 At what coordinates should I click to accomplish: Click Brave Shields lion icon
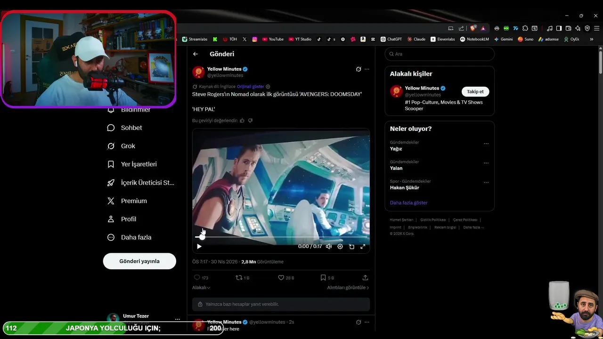pos(473,28)
